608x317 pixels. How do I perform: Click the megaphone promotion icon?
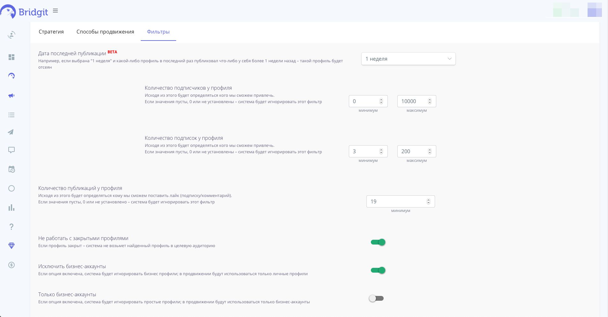coord(11,95)
